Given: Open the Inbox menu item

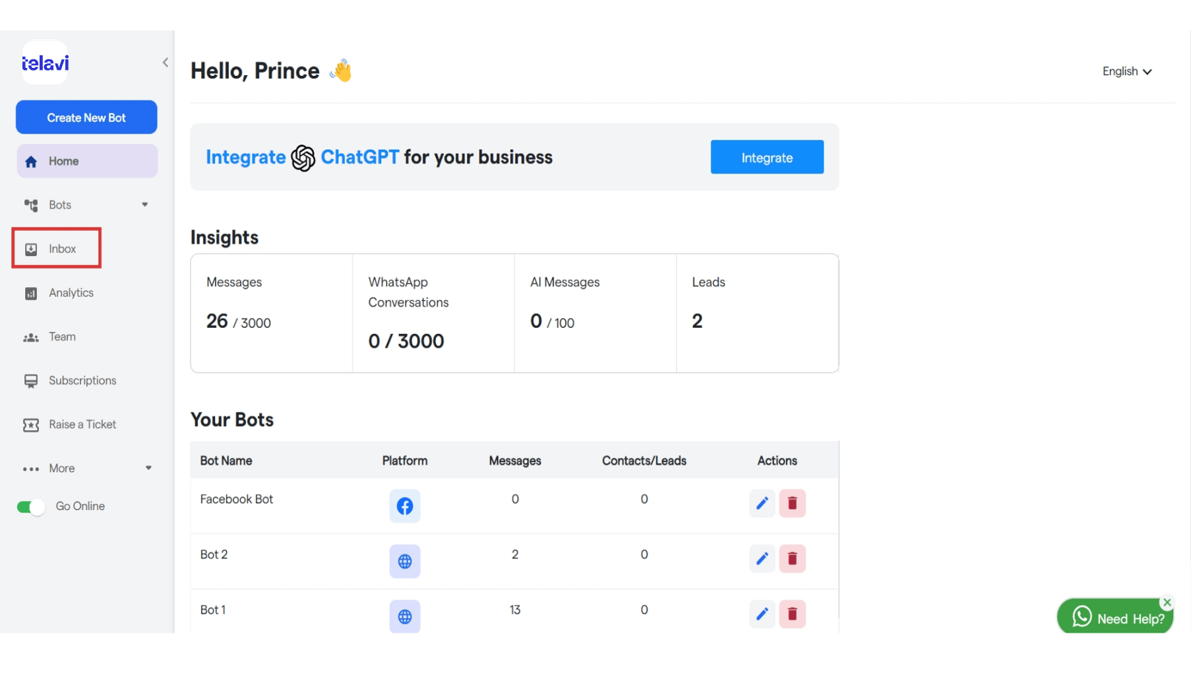Looking at the screenshot, I should click(x=57, y=249).
